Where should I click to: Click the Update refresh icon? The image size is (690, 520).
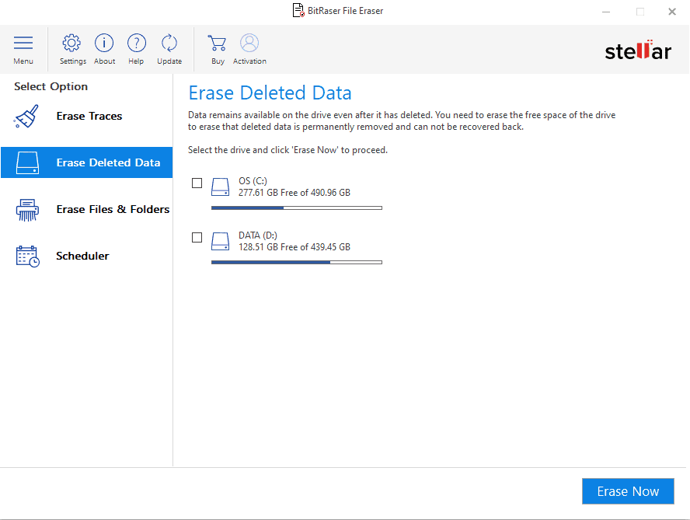(x=169, y=44)
